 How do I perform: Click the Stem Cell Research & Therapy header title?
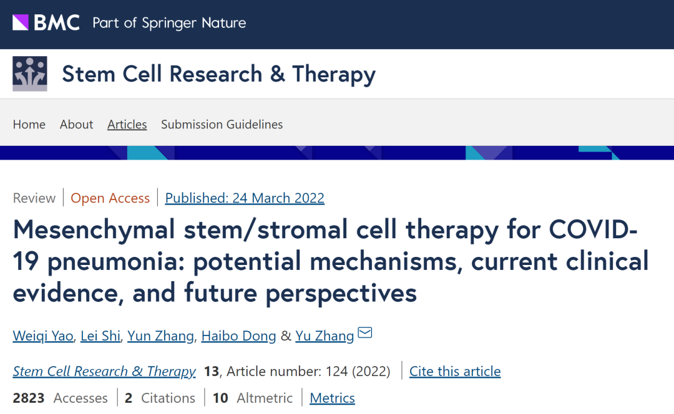(x=219, y=74)
